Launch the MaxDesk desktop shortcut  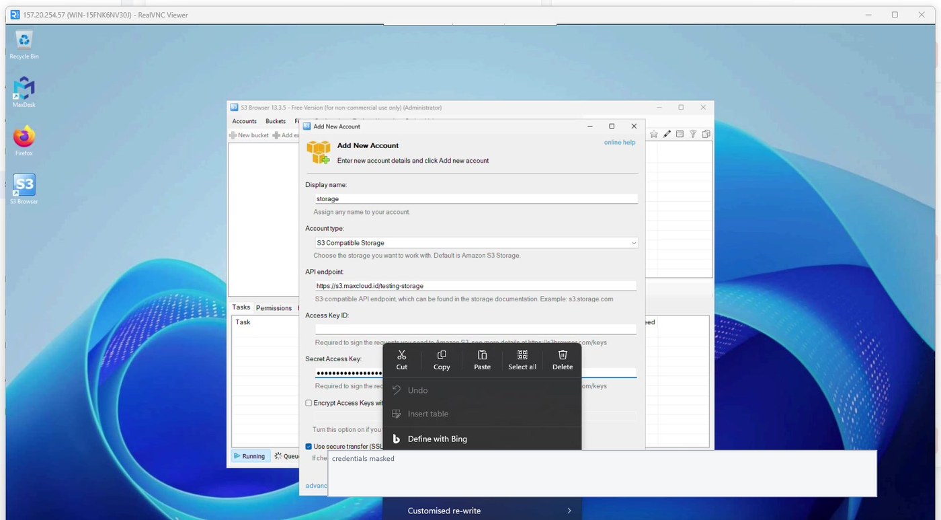24,92
